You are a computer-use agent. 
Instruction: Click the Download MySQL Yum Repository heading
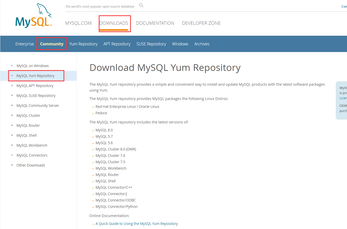tap(165, 68)
